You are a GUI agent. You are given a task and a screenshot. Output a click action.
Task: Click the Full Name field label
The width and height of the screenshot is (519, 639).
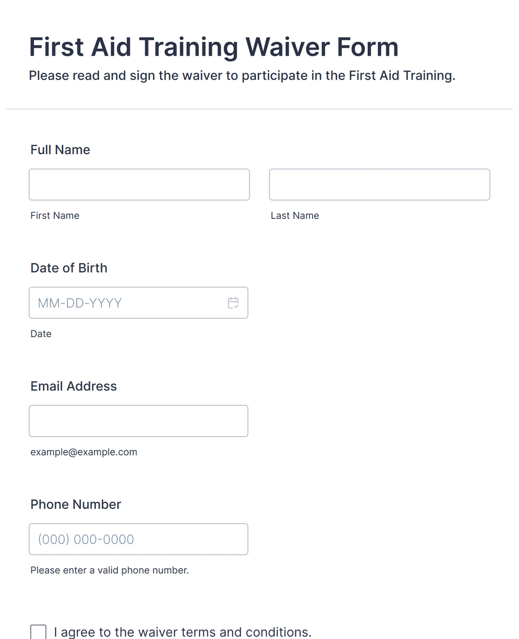point(60,150)
